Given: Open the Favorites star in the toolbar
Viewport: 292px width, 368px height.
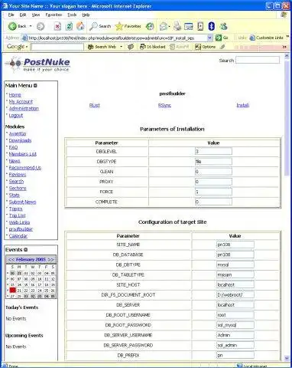Looking at the screenshot, I should coord(128,26).
